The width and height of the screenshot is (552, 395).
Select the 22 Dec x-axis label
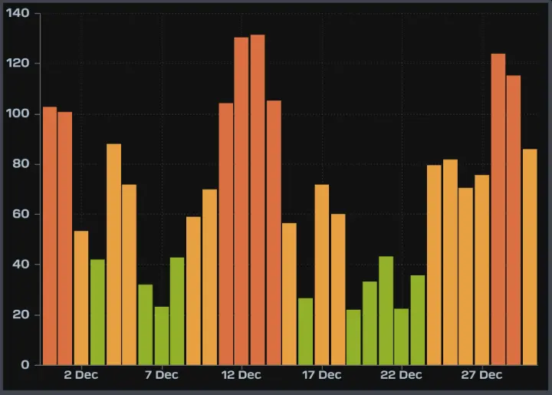tap(401, 375)
